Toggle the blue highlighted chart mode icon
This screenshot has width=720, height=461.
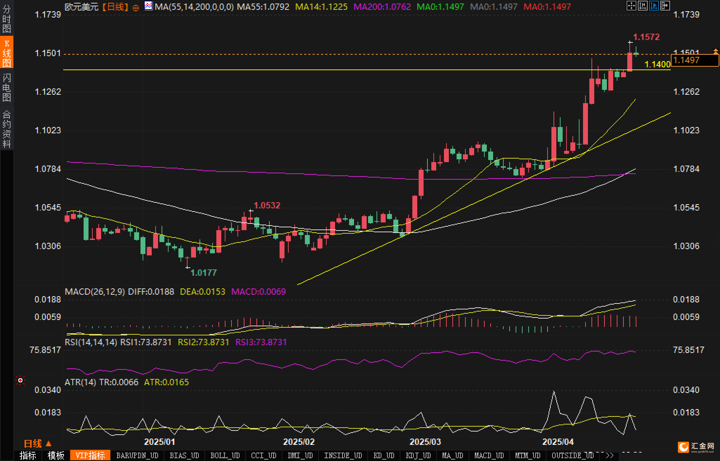[x=654, y=6]
